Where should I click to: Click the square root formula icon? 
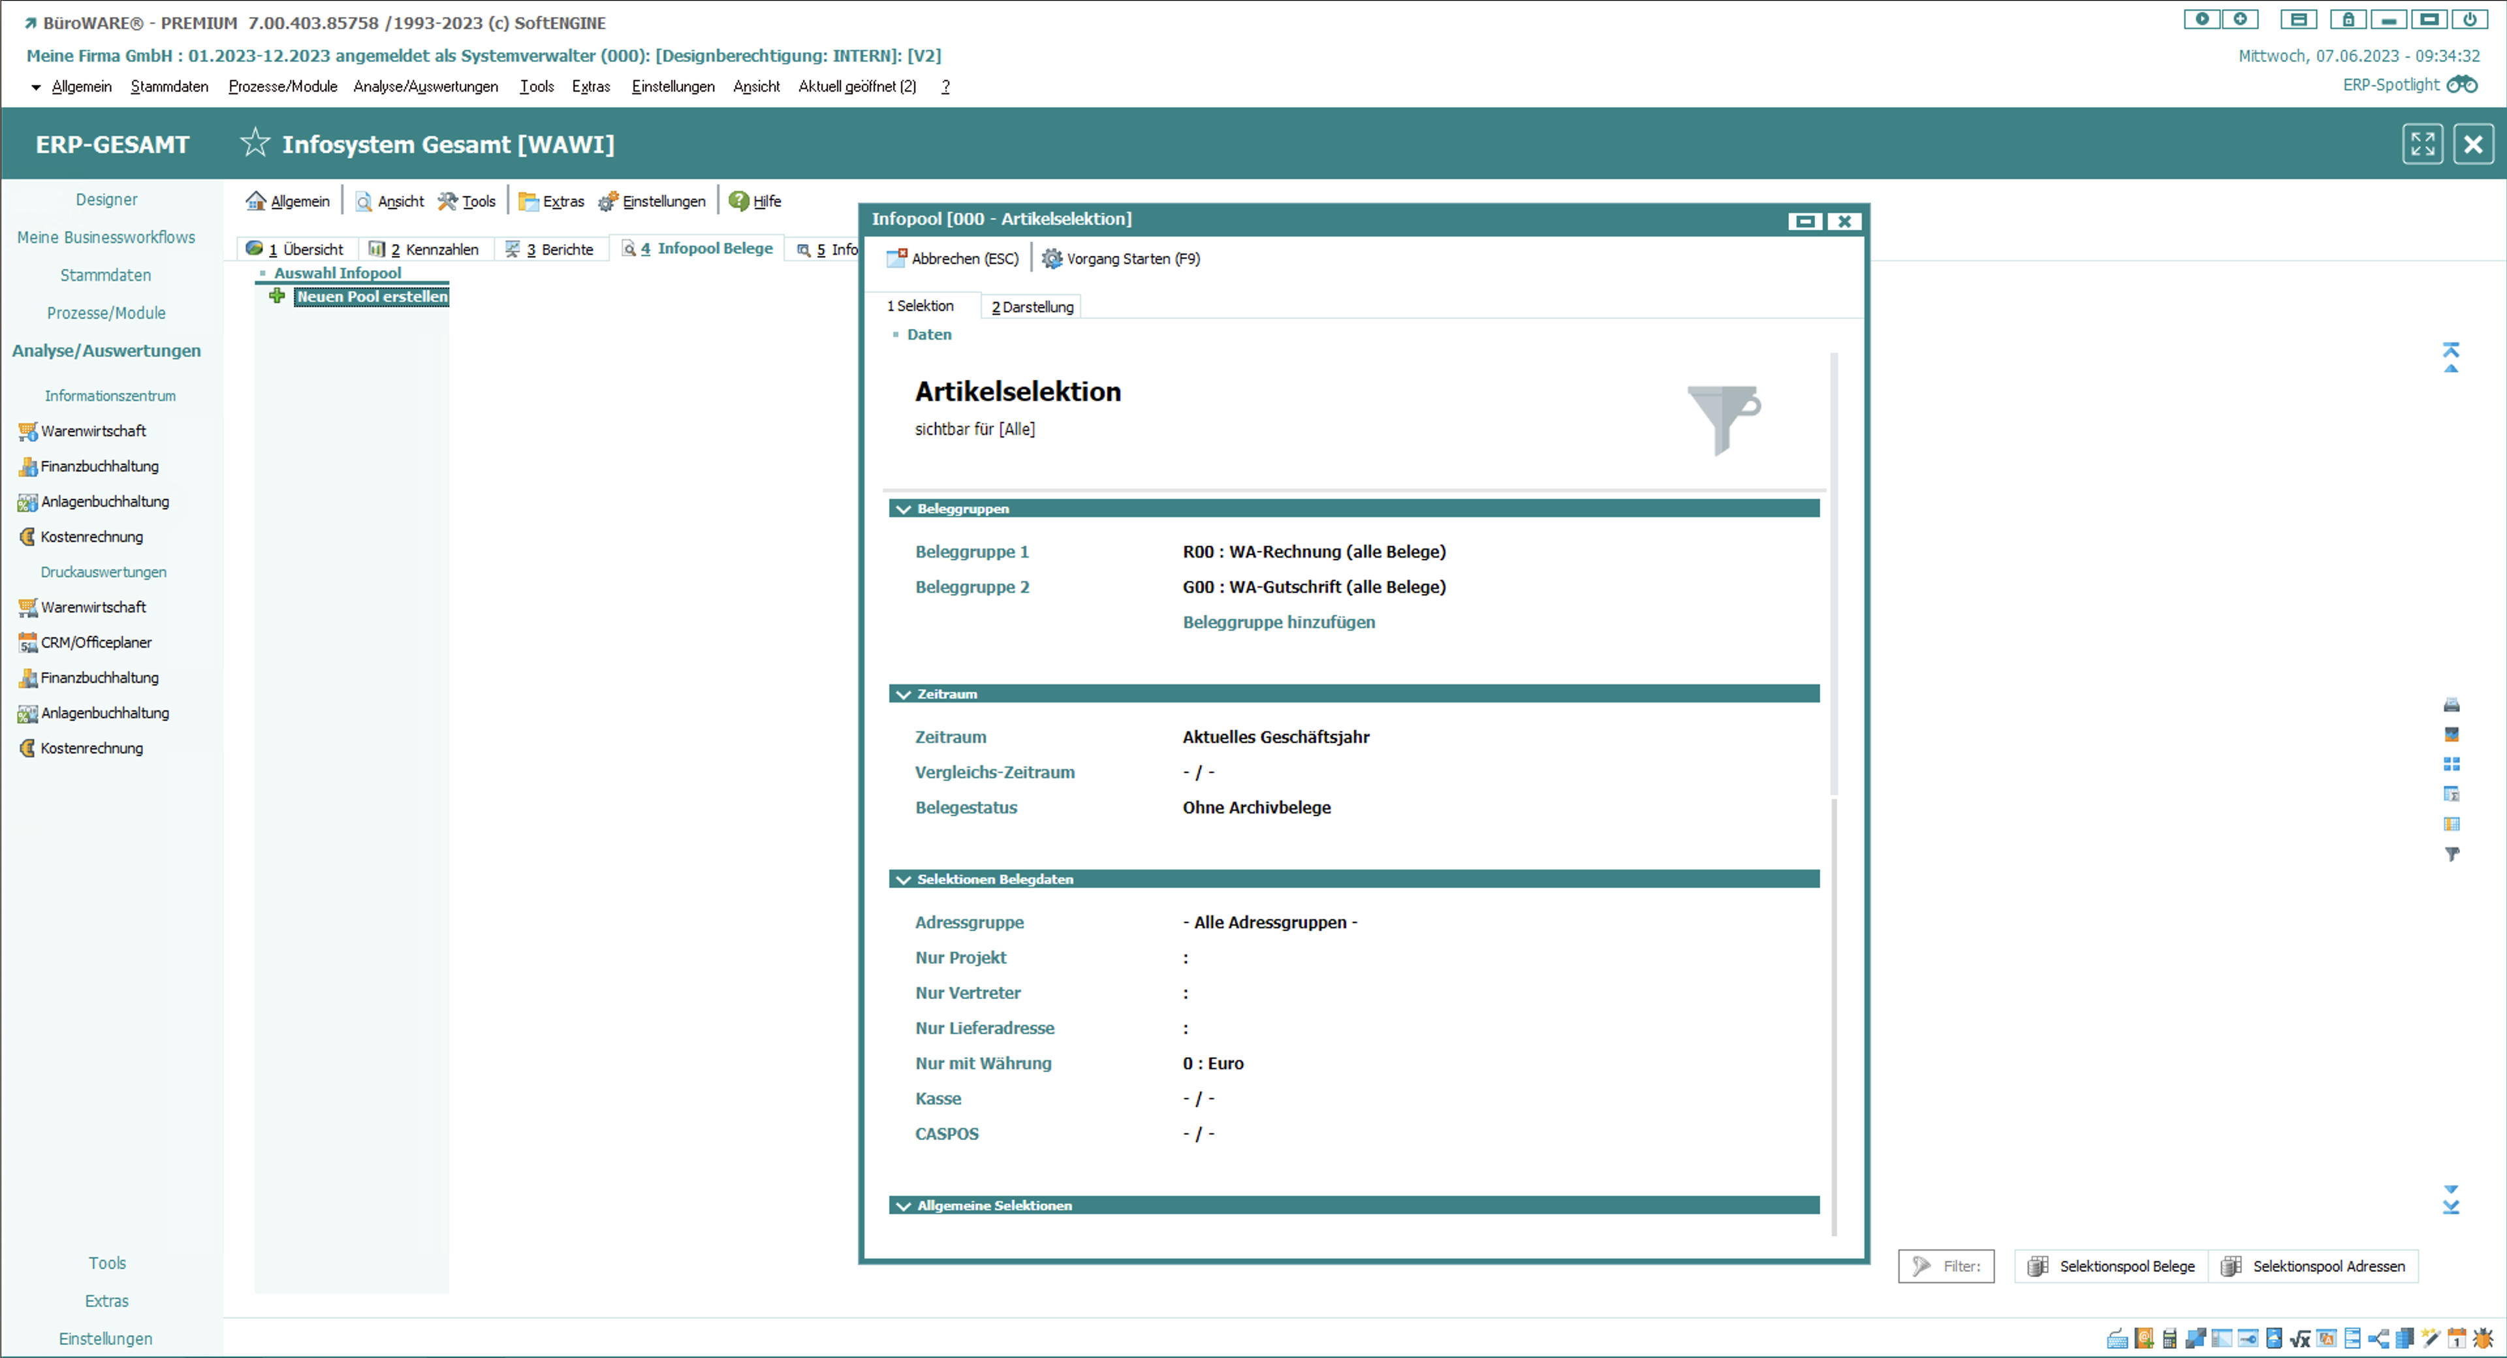click(x=2301, y=1340)
